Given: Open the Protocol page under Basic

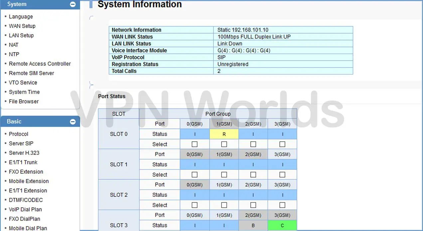Looking at the screenshot, I should [18, 134].
